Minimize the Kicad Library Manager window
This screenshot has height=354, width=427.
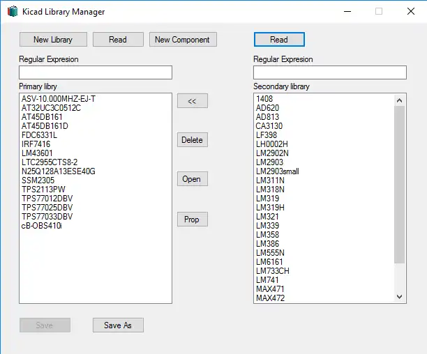click(347, 11)
